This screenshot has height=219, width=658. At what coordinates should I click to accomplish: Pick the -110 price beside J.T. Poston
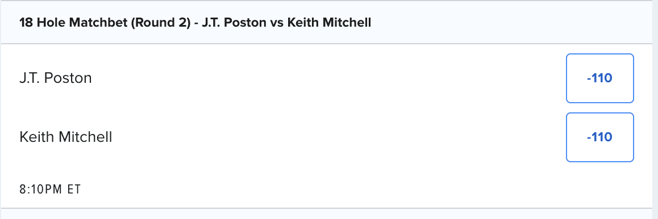click(599, 78)
